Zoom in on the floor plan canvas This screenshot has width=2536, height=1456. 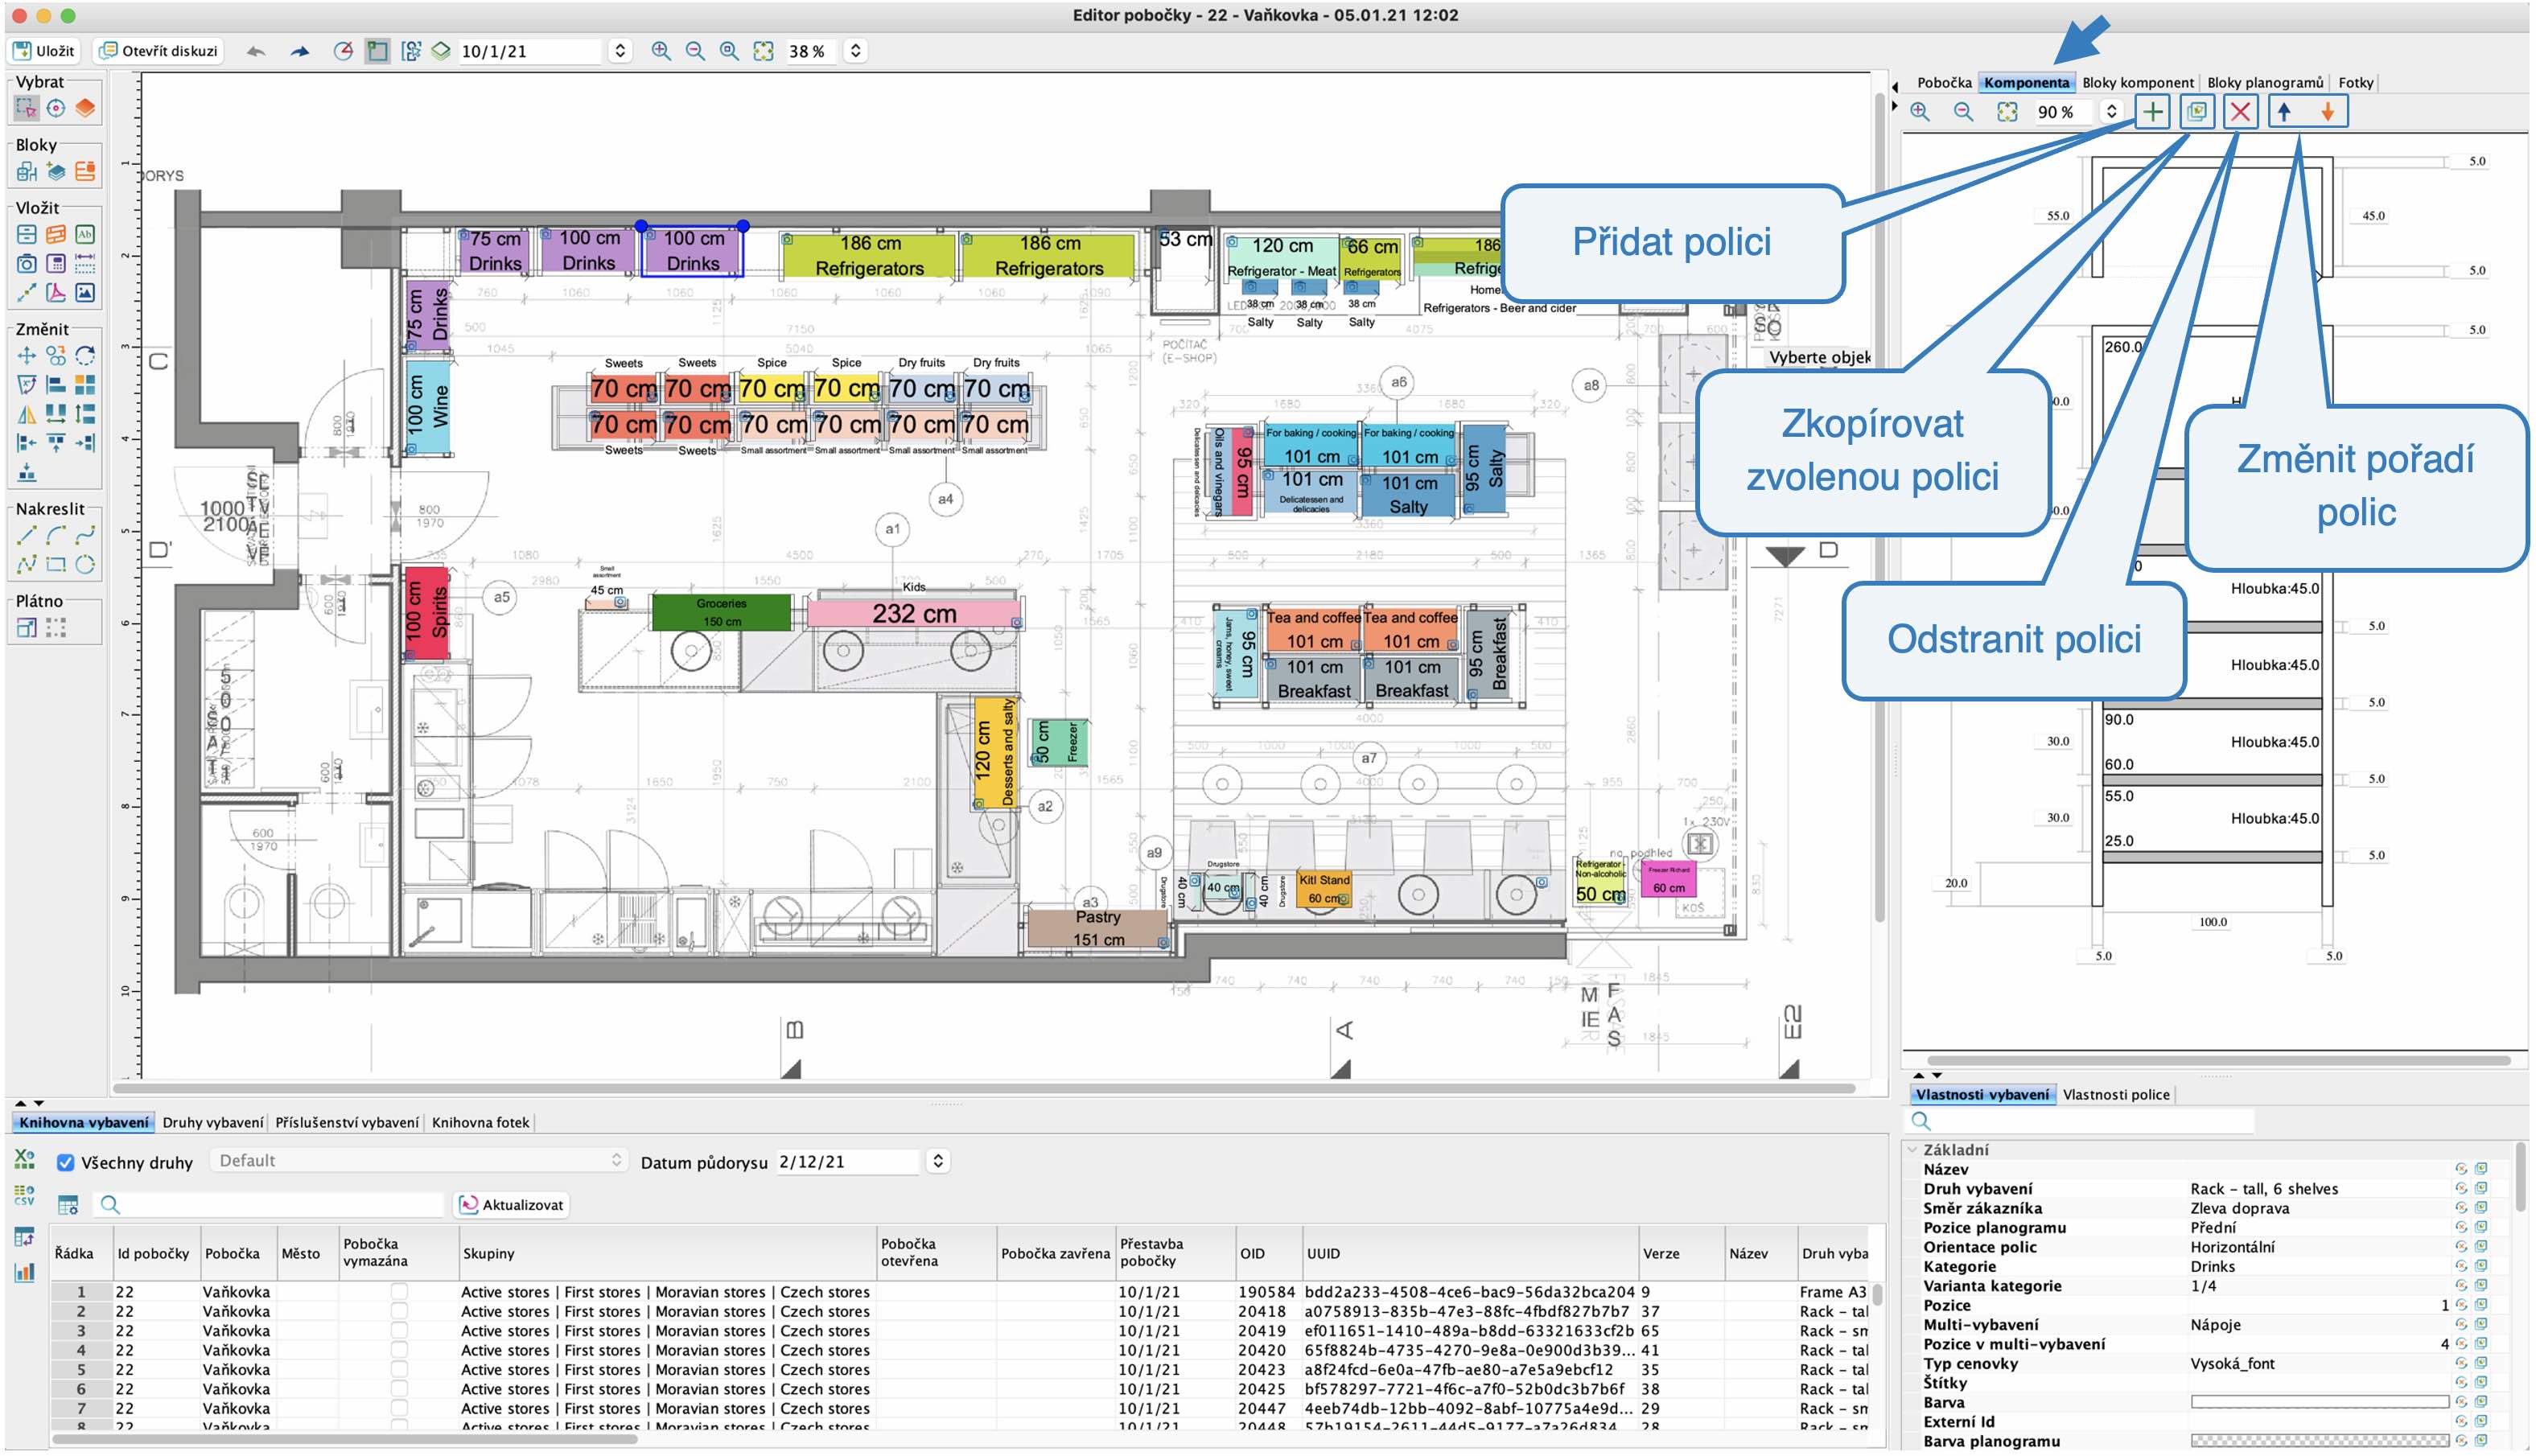point(661,51)
